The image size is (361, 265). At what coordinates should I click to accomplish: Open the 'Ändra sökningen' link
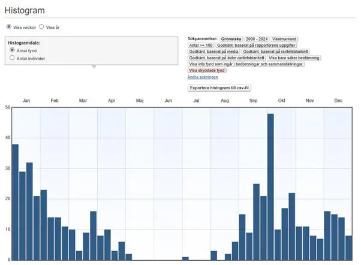pos(203,77)
